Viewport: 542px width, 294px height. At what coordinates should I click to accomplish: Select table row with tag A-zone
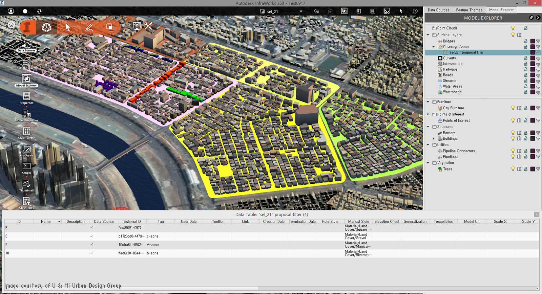pyautogui.click(x=272, y=245)
